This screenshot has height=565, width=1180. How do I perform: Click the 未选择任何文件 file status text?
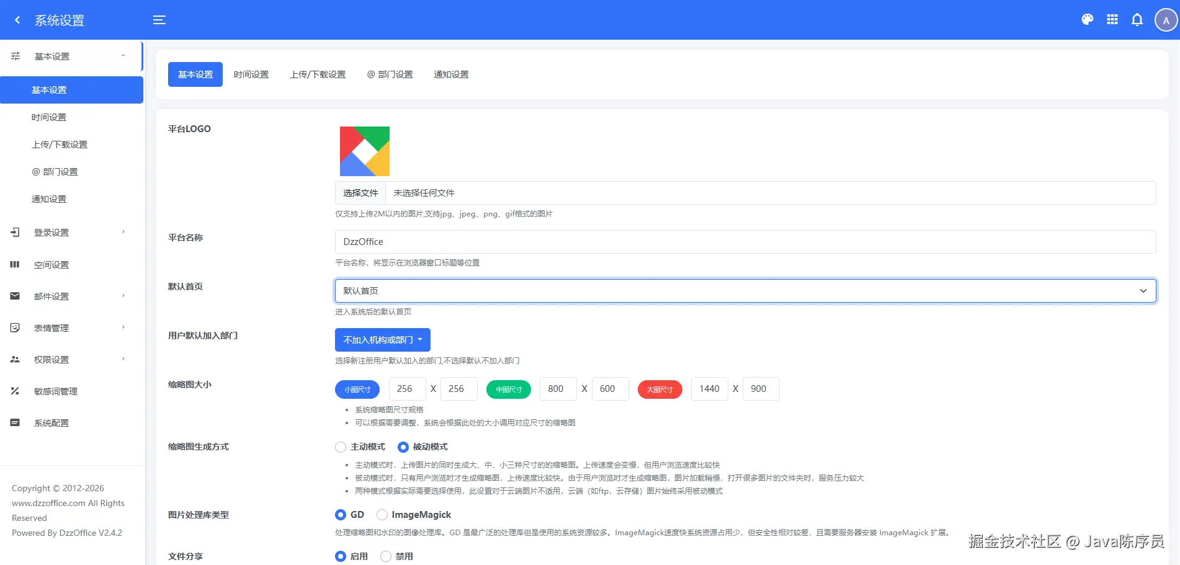pos(424,193)
